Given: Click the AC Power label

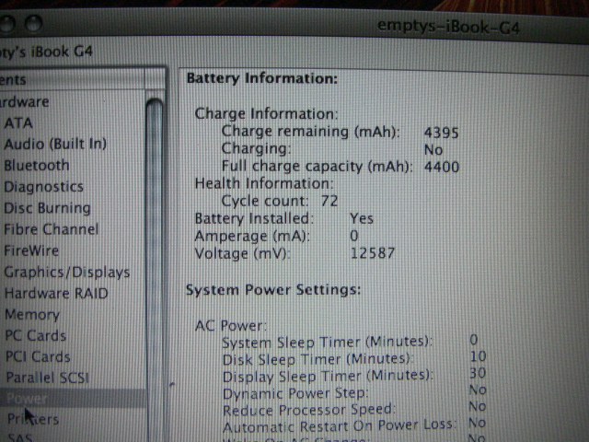Looking at the screenshot, I should pyautogui.click(x=230, y=325).
